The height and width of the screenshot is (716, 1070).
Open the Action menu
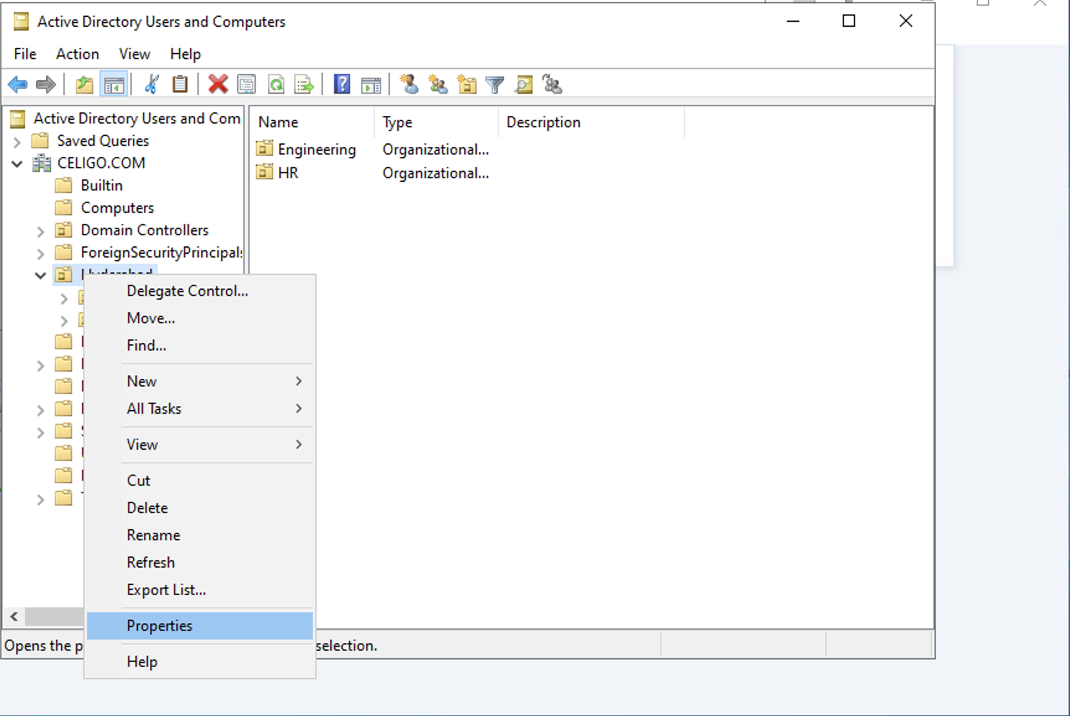(x=78, y=54)
